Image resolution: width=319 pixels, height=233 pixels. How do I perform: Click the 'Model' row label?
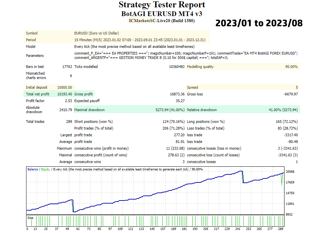[x=30, y=47]
